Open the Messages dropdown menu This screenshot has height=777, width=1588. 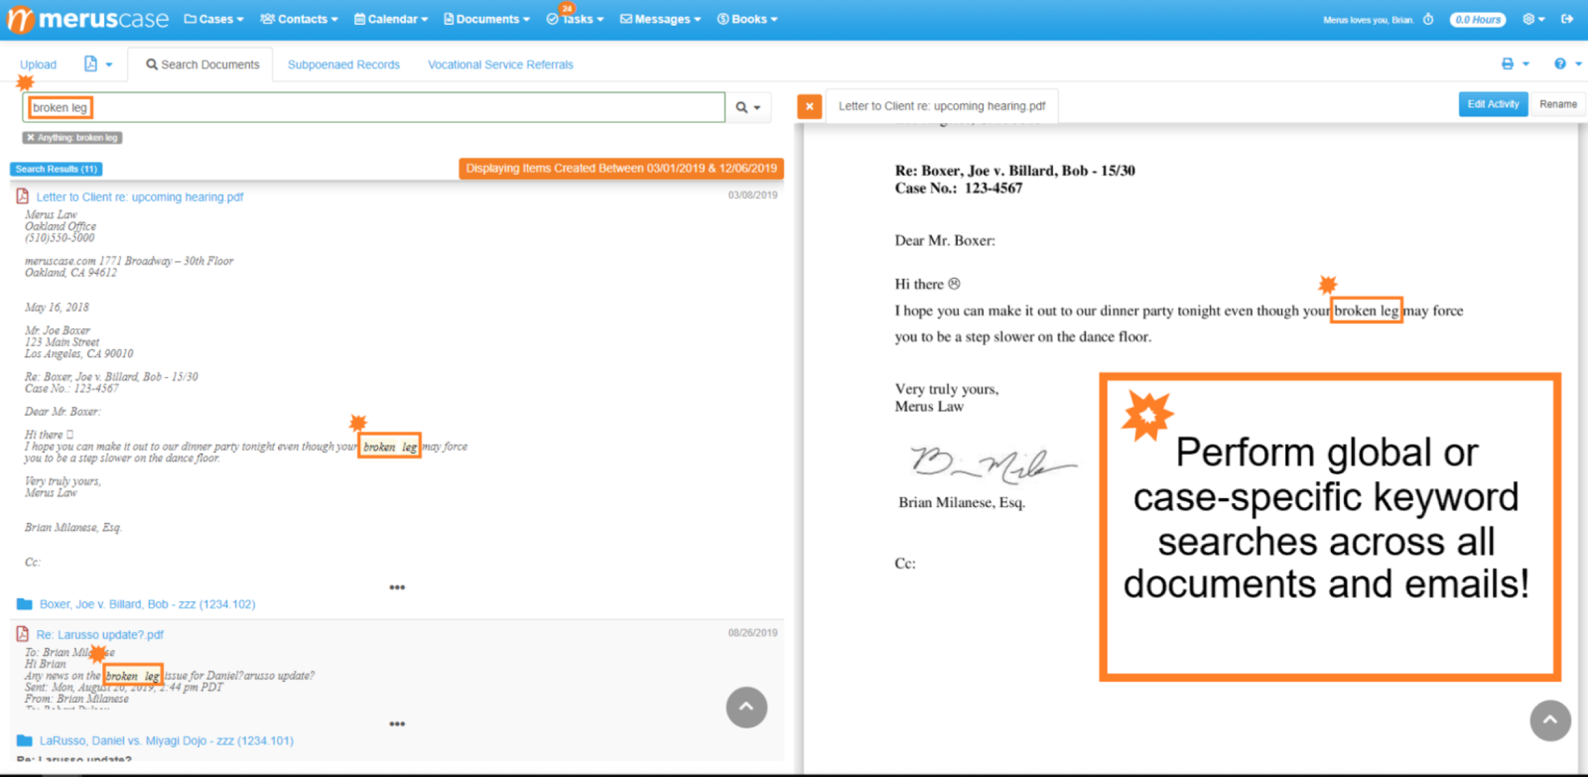coord(659,19)
